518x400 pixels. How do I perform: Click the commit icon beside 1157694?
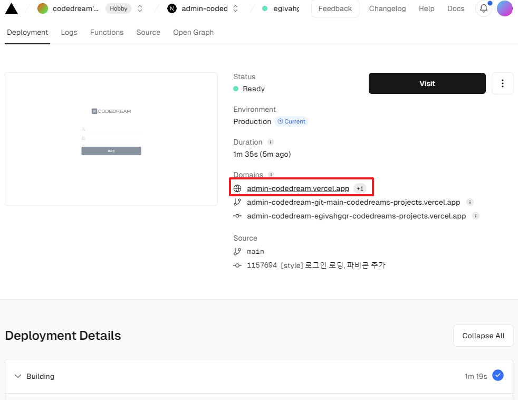pos(237,265)
